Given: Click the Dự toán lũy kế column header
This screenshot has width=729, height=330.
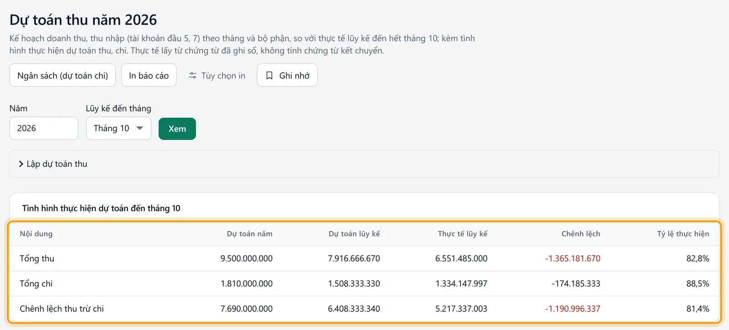Looking at the screenshot, I should tap(354, 234).
